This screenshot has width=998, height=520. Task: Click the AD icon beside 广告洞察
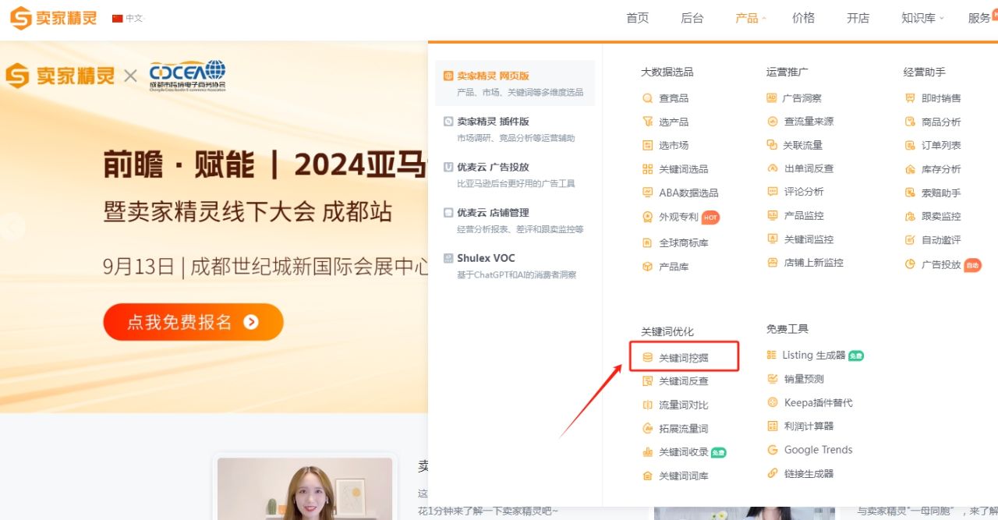(x=772, y=98)
